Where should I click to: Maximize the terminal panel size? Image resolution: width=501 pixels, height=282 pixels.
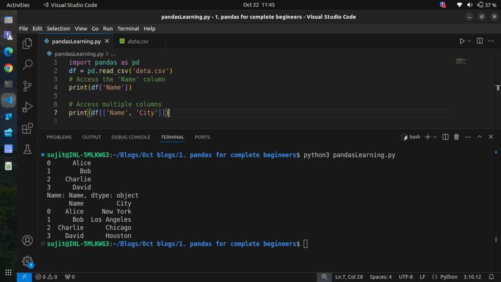[x=479, y=137]
